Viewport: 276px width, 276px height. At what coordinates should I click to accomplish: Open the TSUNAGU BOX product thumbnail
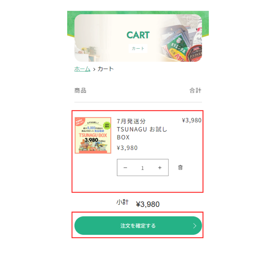[93, 135]
